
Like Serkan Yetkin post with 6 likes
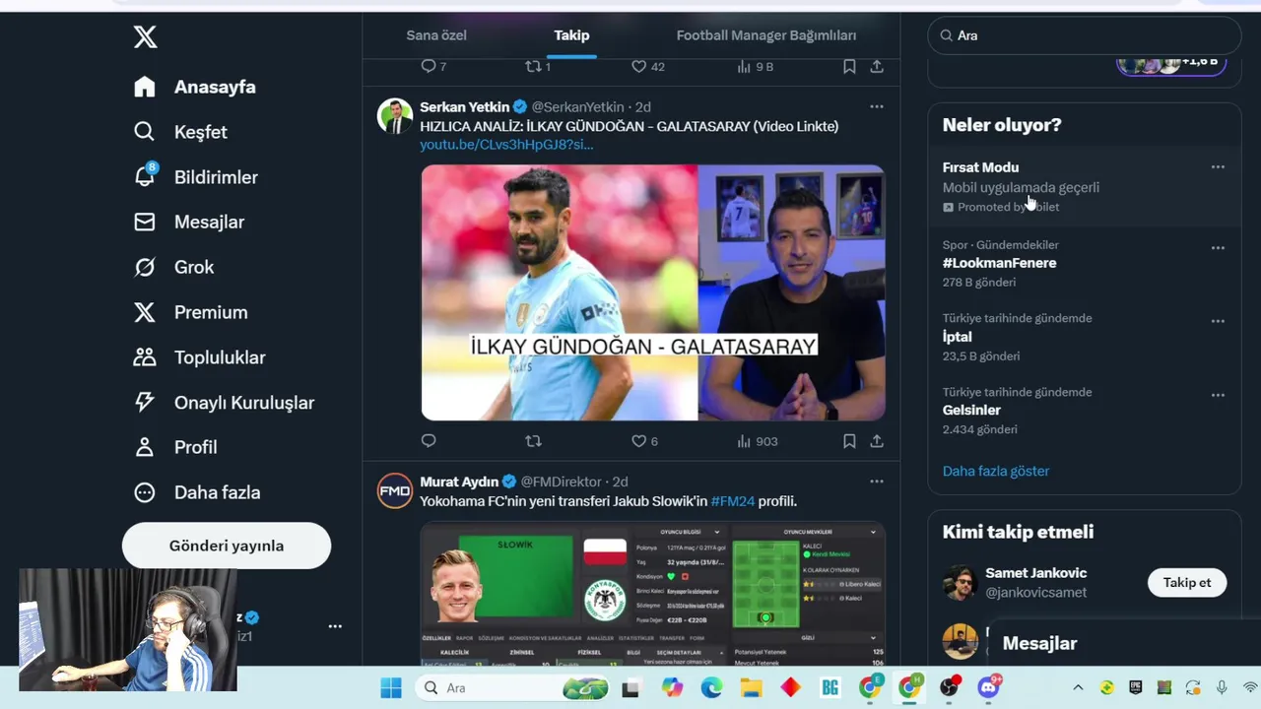pos(638,441)
